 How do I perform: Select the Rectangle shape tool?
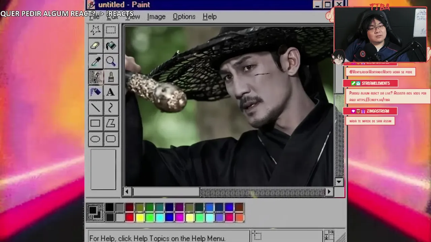95,123
